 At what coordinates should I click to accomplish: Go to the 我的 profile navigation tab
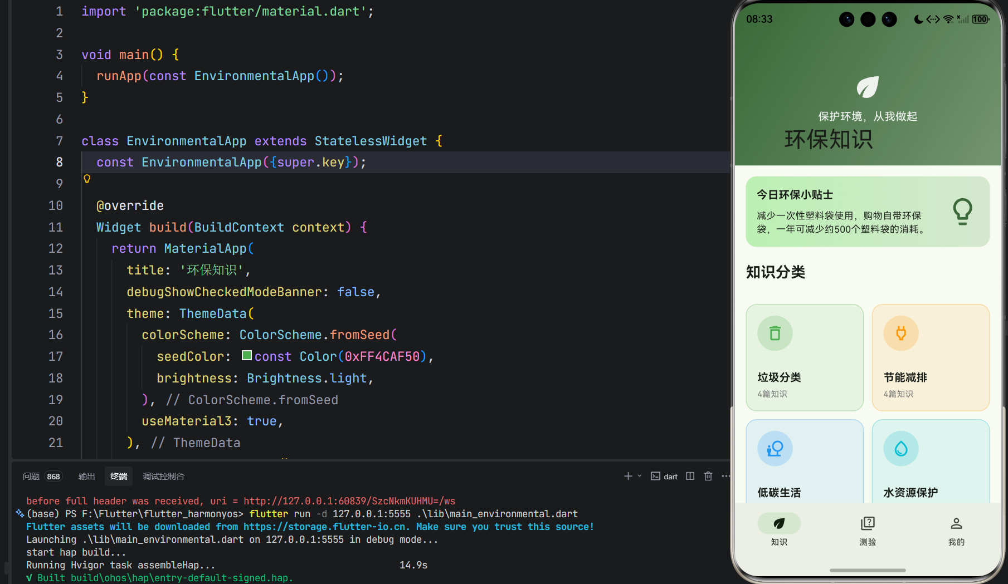coord(956,530)
